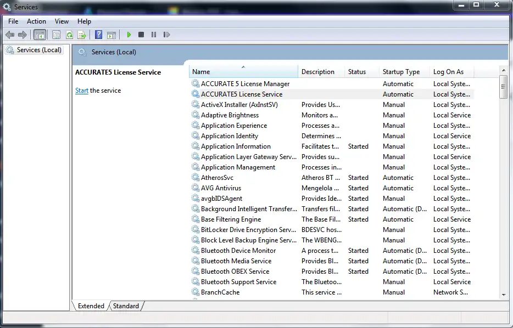Select the Application Identity service
513x328 pixels.
coord(230,136)
